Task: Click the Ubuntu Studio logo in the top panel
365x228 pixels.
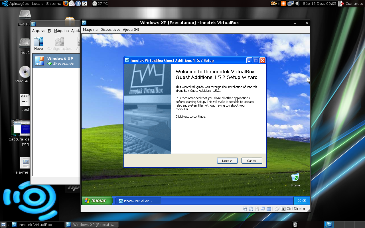Action: coord(4,3)
